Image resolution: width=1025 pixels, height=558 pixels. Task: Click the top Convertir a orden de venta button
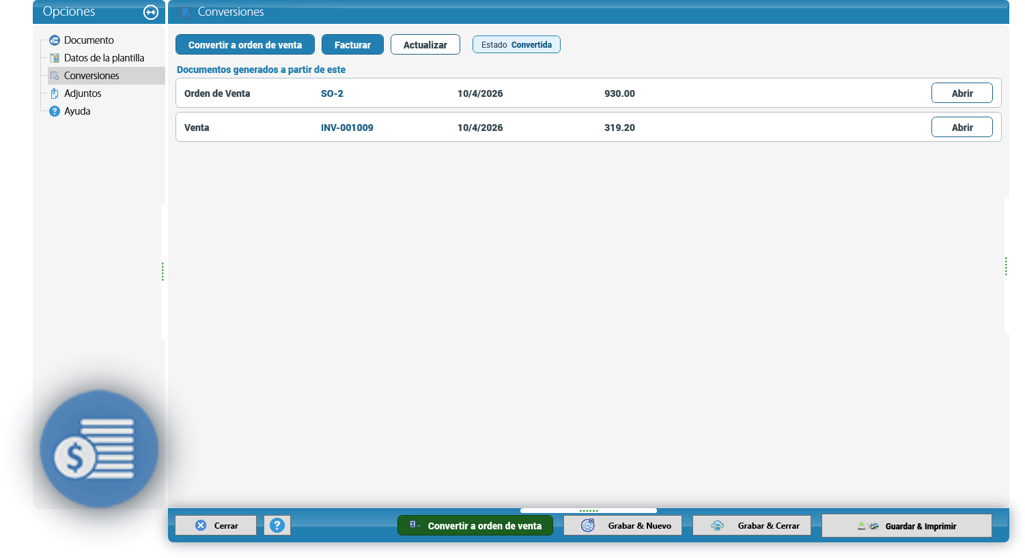point(245,44)
